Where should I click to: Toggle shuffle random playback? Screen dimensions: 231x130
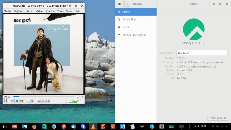coord(47,101)
